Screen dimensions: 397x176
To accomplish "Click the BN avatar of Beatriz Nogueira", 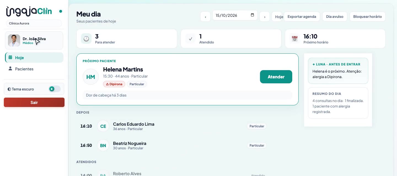I will tap(103, 145).
